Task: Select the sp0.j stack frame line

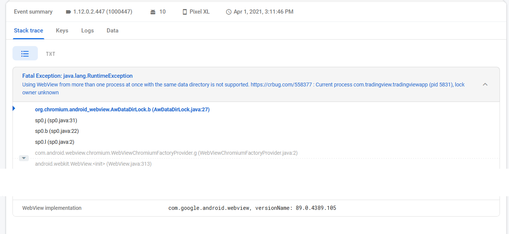Action: pos(56,120)
